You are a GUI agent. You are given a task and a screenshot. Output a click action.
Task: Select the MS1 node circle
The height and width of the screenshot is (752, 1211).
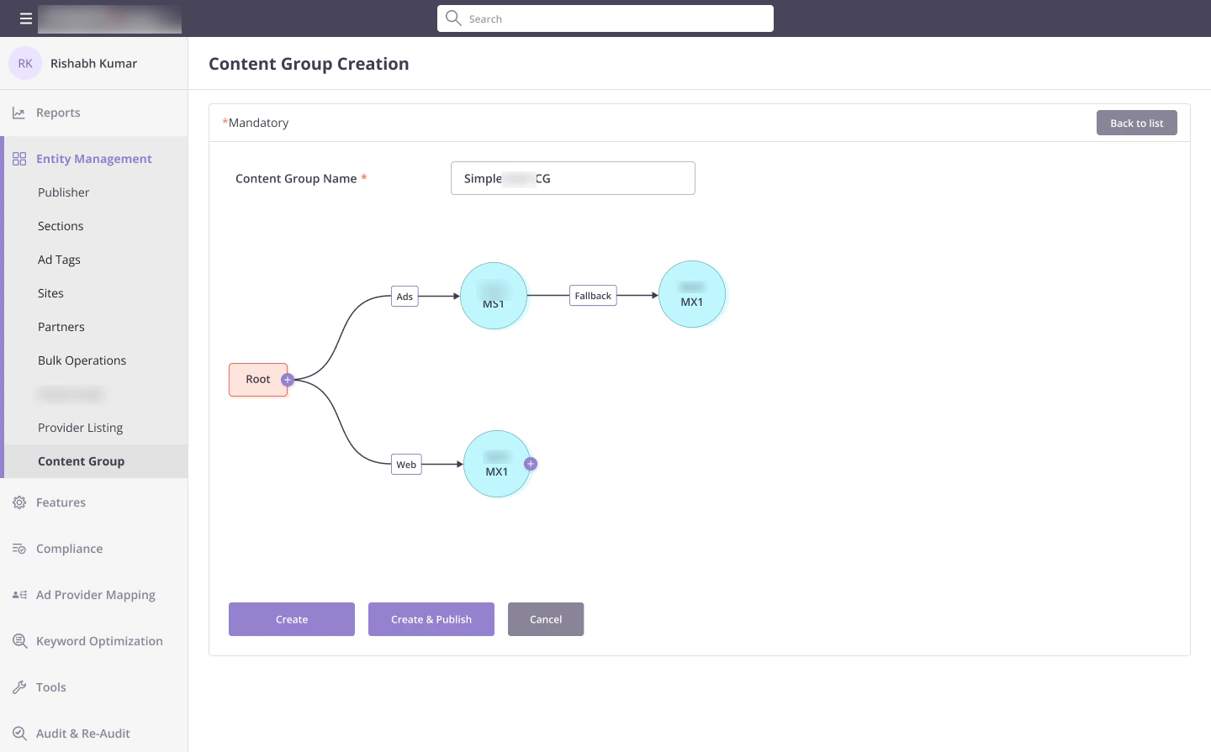point(494,296)
